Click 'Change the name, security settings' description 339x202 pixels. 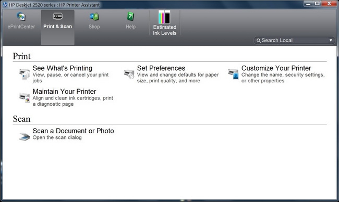point(283,78)
